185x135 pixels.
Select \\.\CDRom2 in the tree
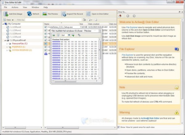pos(15,30)
